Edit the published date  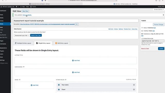(142, 36)
